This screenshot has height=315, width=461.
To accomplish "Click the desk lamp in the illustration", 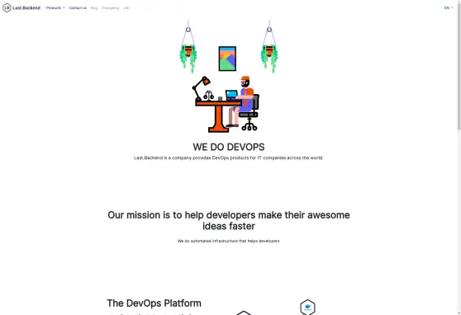I will tap(201, 87).
